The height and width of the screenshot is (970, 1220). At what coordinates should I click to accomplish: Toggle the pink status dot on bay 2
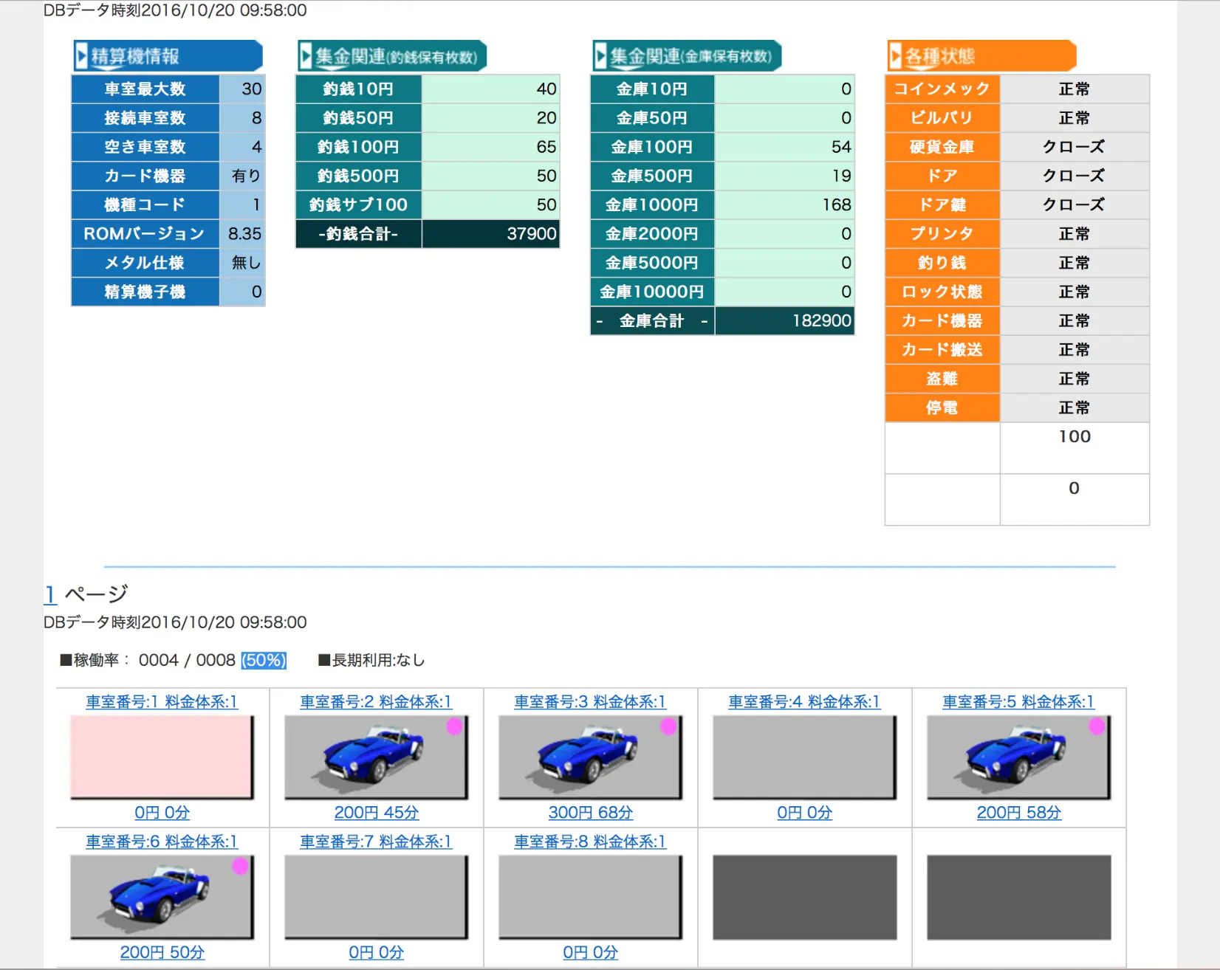(x=453, y=726)
